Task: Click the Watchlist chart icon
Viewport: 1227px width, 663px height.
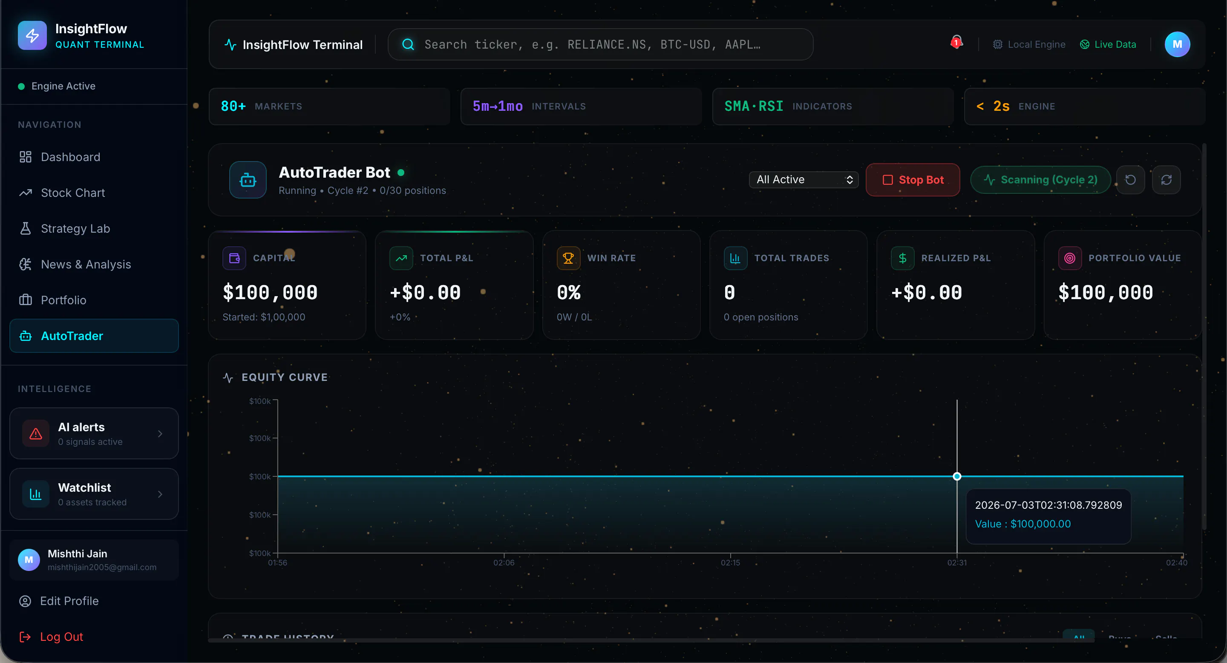Action: click(36, 494)
